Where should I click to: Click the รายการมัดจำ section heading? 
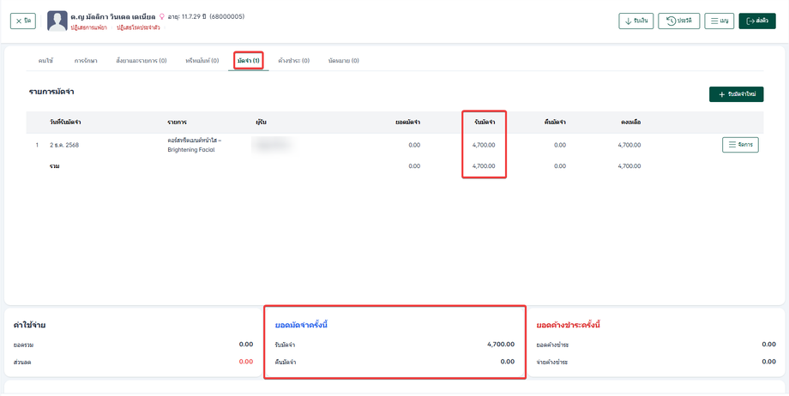point(51,92)
